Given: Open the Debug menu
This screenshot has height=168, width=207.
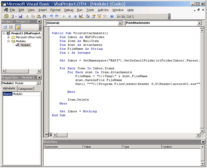Looking at the screenshot, I should point(69,10).
